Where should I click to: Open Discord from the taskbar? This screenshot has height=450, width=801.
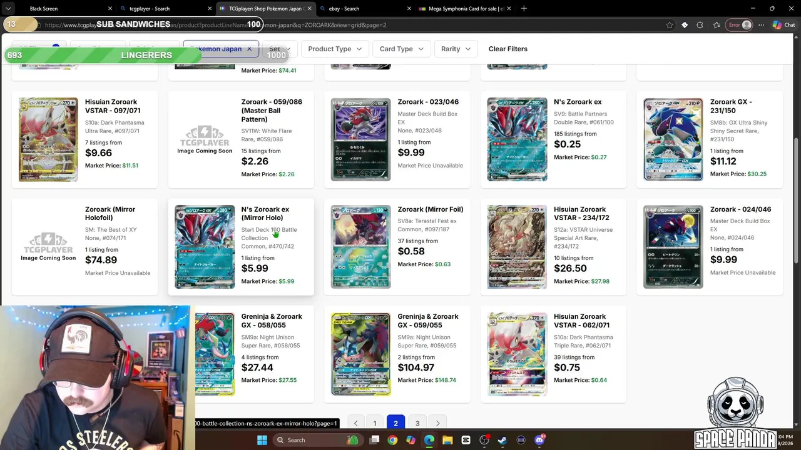click(539, 440)
